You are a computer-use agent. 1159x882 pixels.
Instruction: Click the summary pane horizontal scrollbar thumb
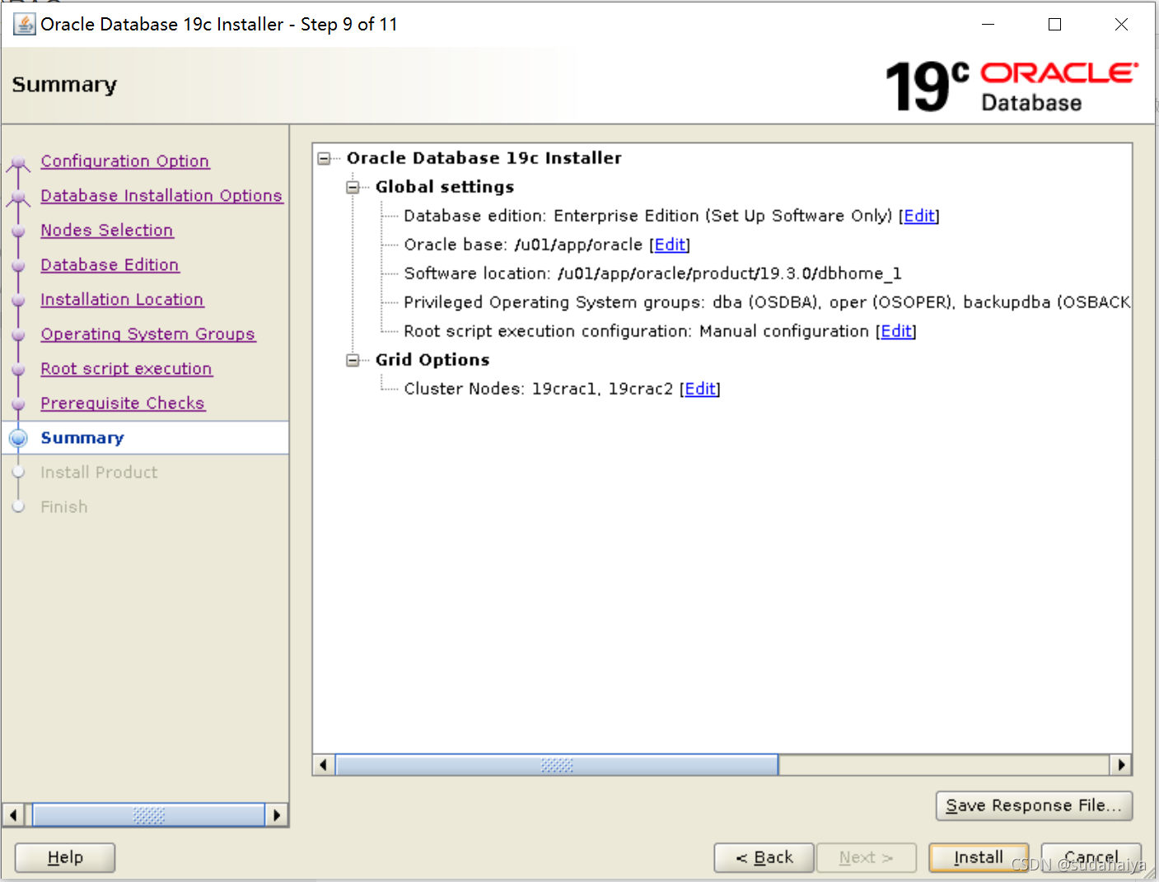click(557, 765)
